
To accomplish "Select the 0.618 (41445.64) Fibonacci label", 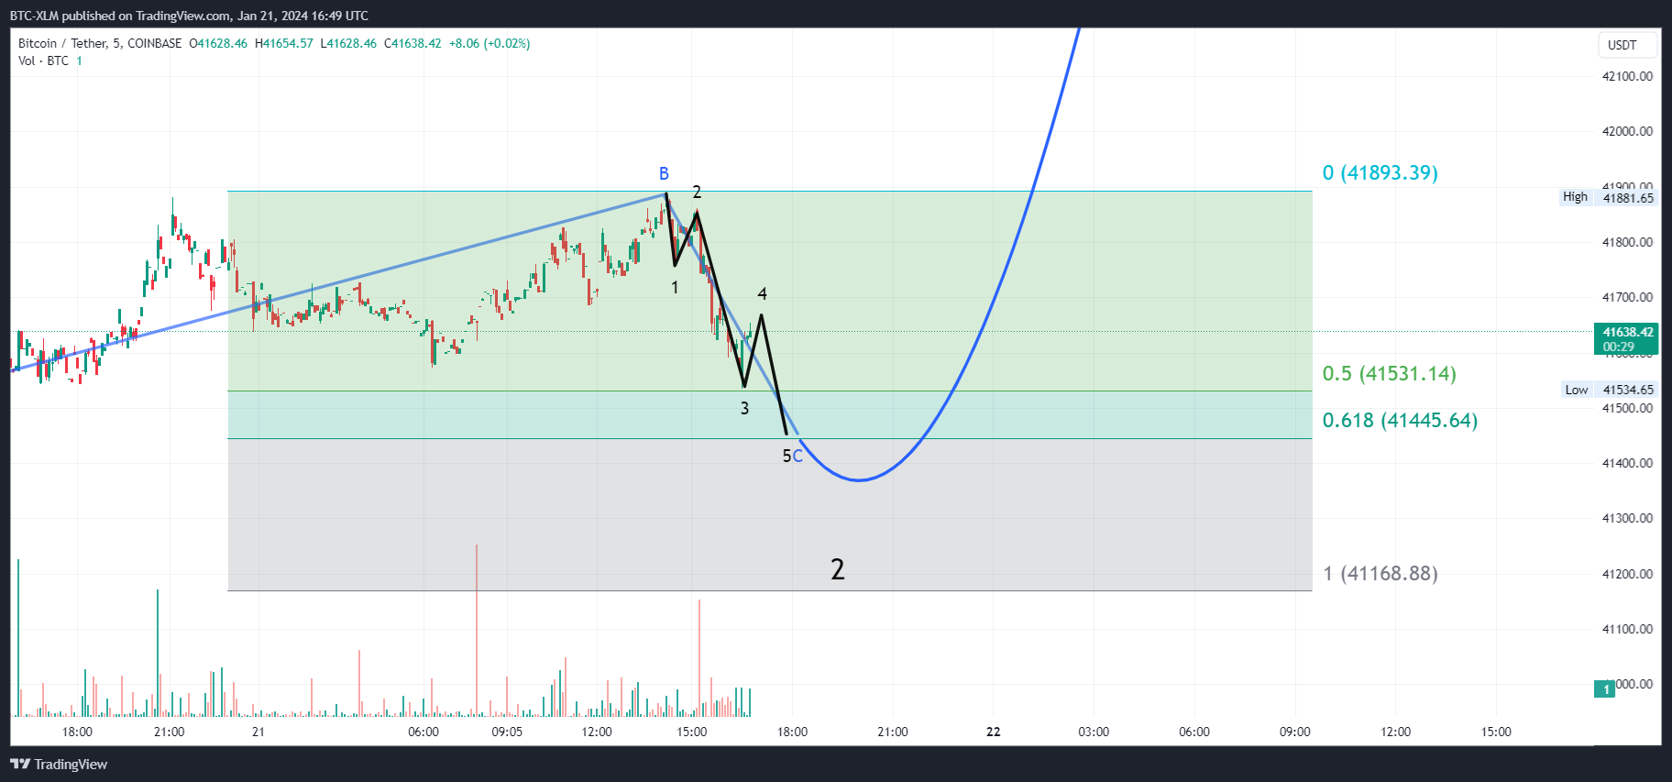I will pyautogui.click(x=1400, y=420).
